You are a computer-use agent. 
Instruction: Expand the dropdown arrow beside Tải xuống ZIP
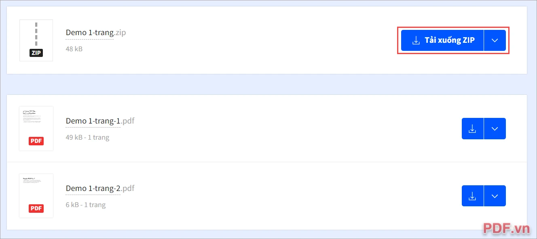[495, 40]
